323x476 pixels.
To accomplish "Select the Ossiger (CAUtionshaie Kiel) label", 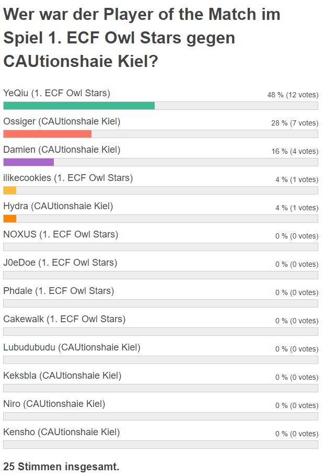I will click(62, 121).
